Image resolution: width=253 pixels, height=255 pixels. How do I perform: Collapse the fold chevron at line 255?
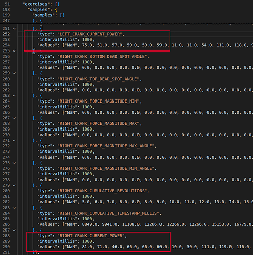tap(14, 51)
